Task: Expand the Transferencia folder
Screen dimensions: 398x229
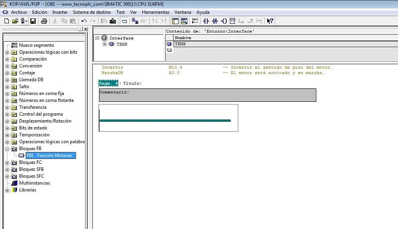Action: [x=7, y=108]
